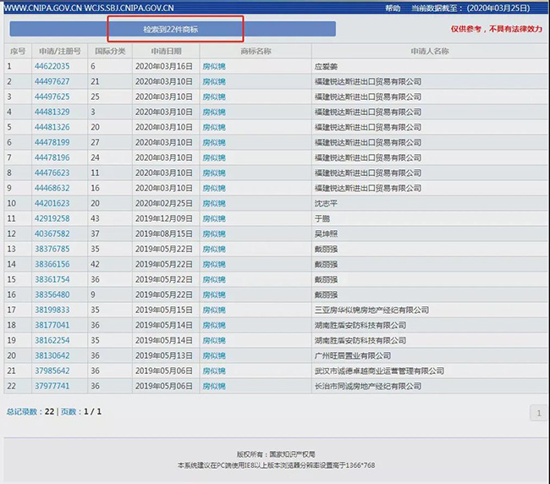The image size is (550, 484).
Task: Click page number 1 pagination button
Action: (x=539, y=413)
